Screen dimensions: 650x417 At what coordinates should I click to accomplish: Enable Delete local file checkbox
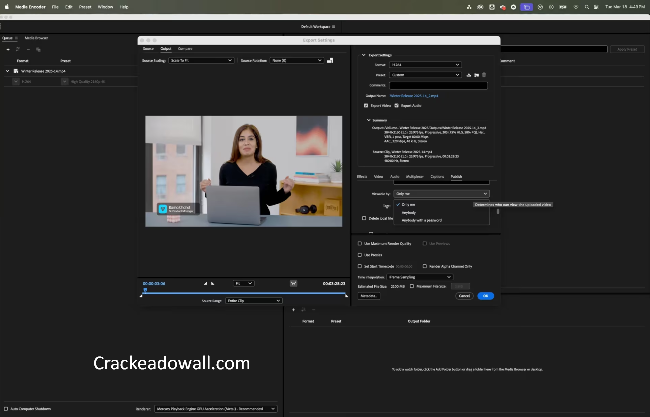(x=364, y=218)
